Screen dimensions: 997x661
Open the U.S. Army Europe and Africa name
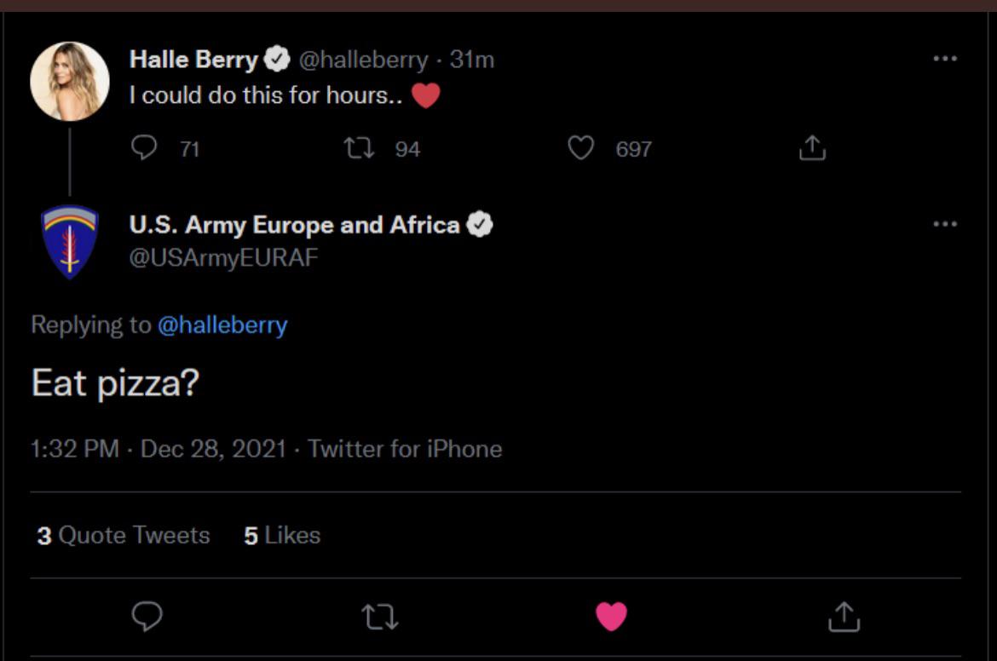[294, 224]
